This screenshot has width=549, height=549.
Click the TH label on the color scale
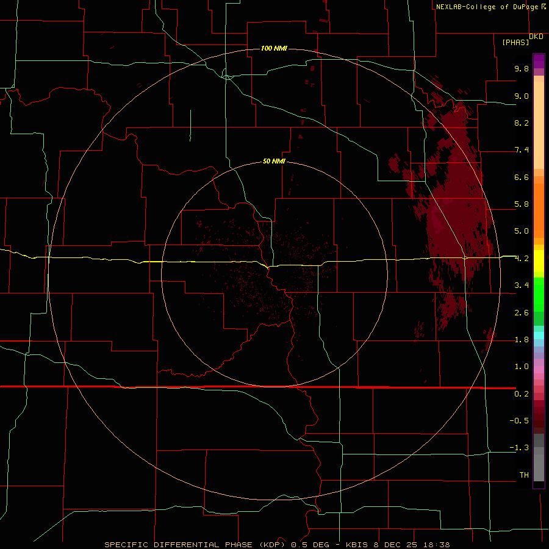click(524, 475)
